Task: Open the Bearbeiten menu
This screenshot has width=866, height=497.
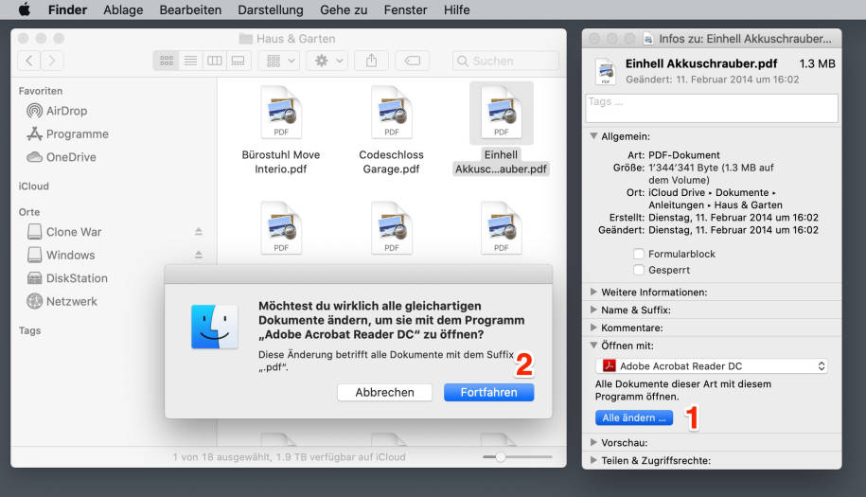Action: 190,9
